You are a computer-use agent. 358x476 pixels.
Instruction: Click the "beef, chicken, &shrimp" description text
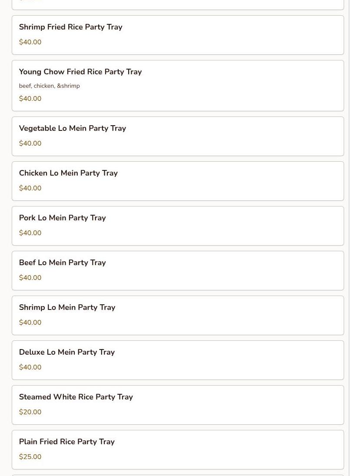(50, 86)
